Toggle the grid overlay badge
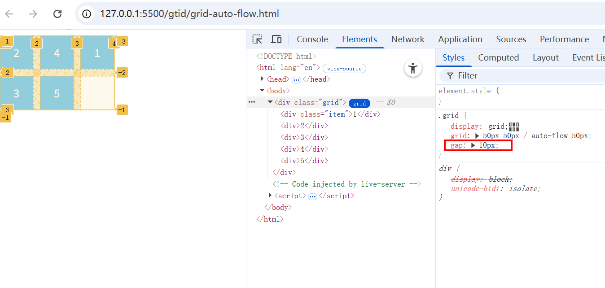Viewport: 605px width, 288px height. coord(359,103)
